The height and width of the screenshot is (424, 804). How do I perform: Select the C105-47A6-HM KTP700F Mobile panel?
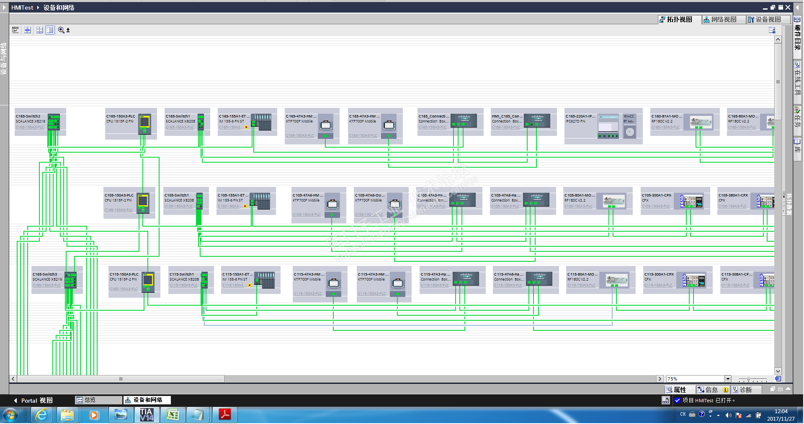point(319,205)
